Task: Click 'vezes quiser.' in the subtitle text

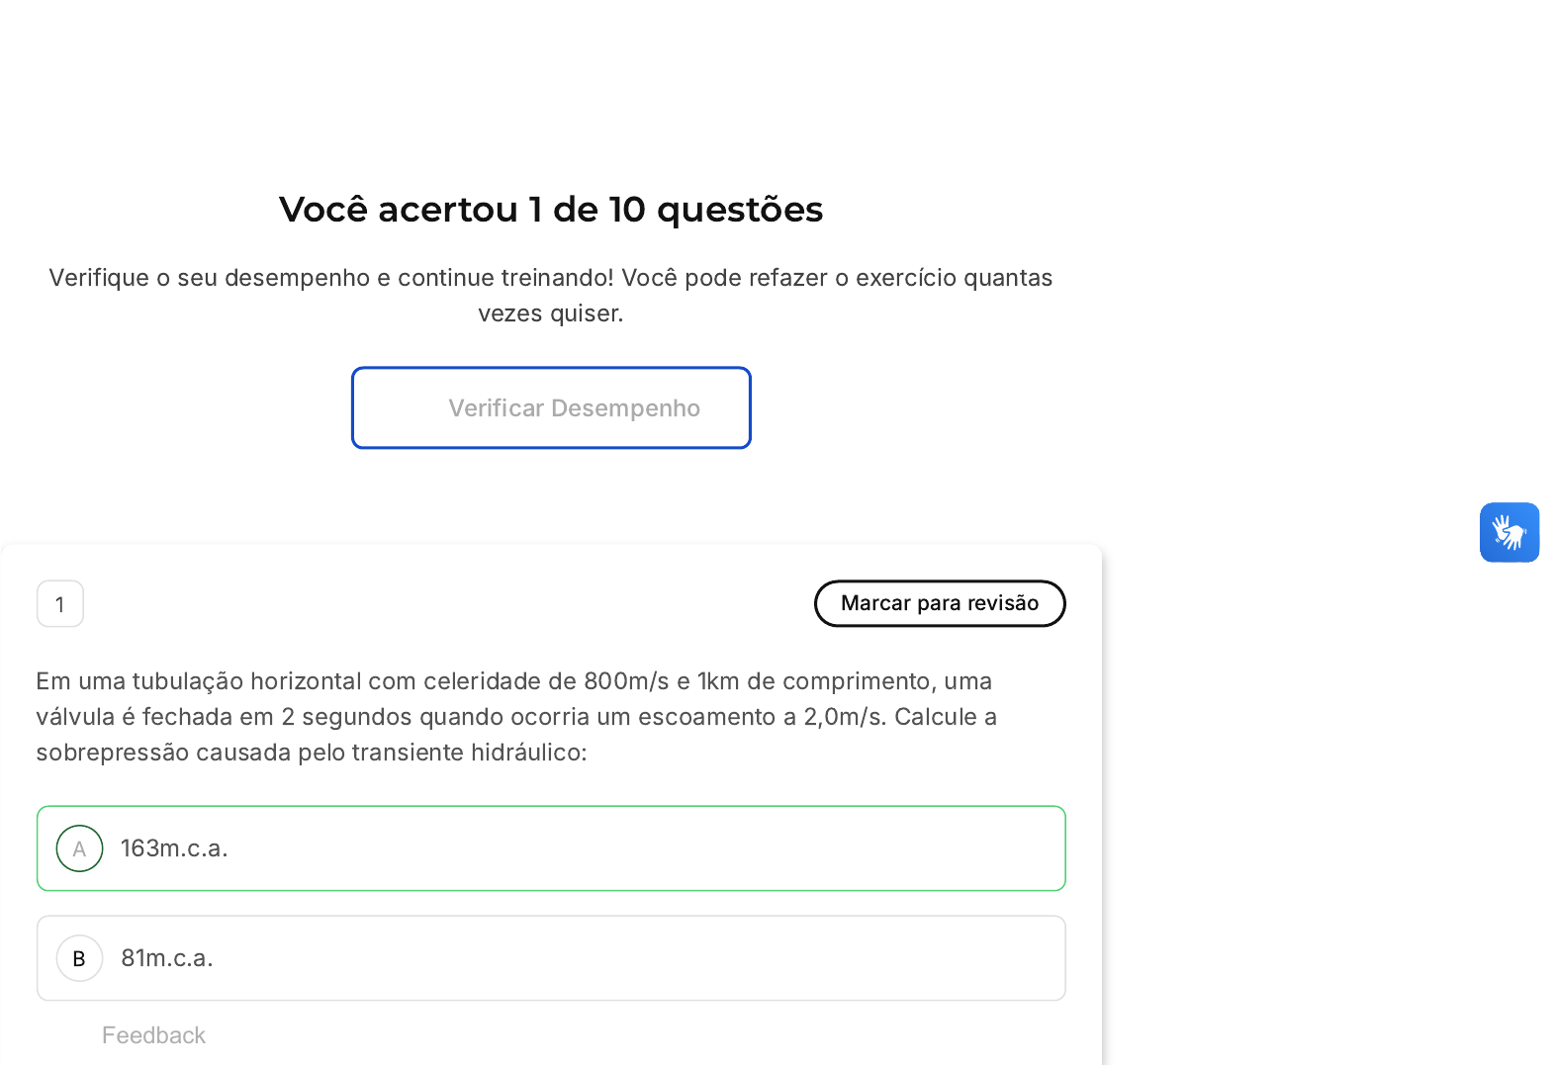Action: (x=551, y=313)
